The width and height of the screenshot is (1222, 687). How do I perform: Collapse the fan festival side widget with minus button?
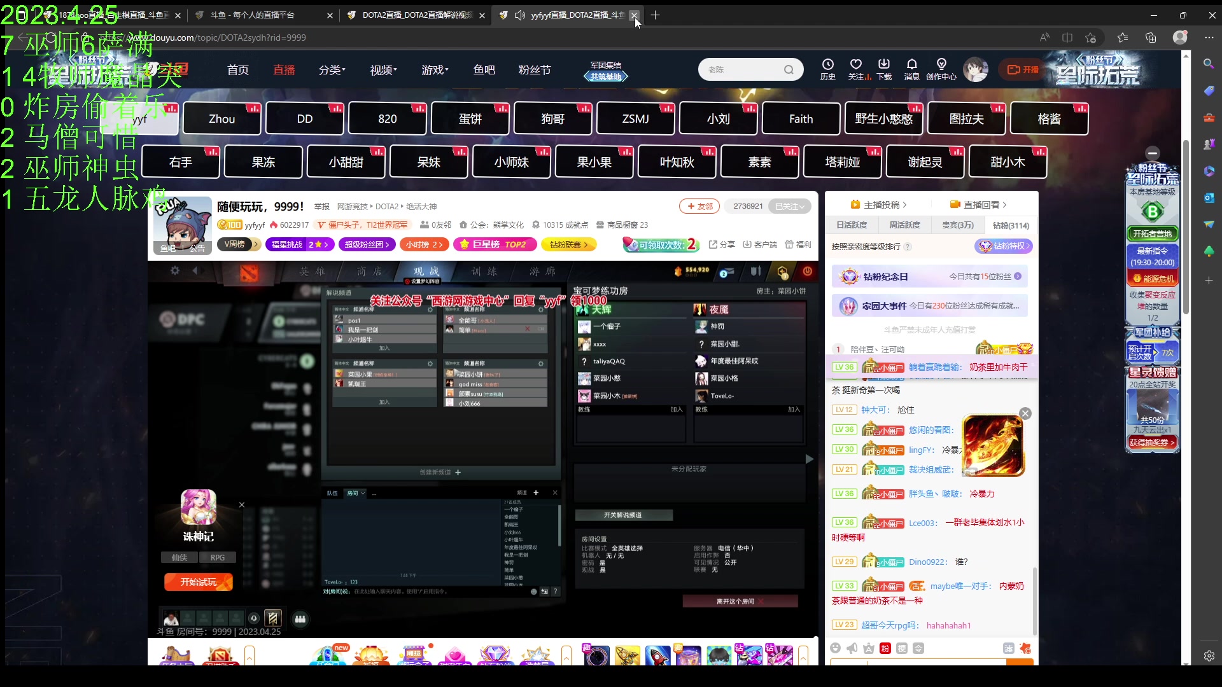[1152, 153]
